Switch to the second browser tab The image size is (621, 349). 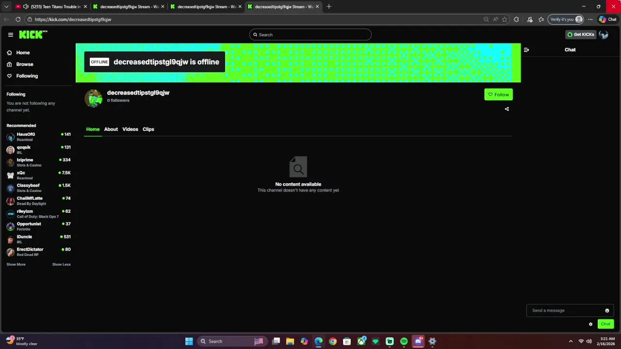click(x=129, y=7)
